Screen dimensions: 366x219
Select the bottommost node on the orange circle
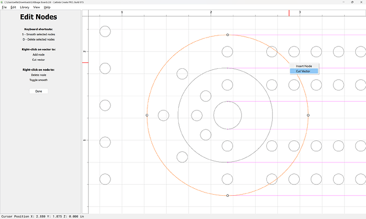(x=228, y=196)
